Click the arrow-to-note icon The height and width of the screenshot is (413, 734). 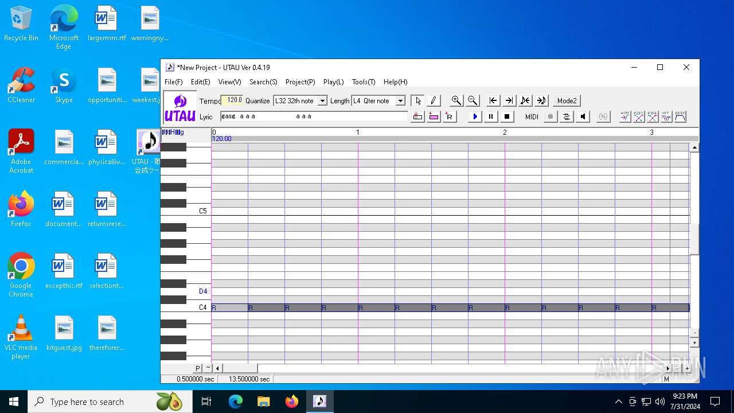tap(541, 100)
